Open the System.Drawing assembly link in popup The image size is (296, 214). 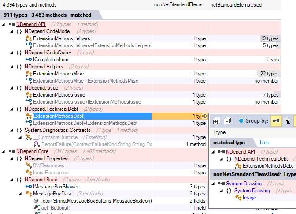244,184
